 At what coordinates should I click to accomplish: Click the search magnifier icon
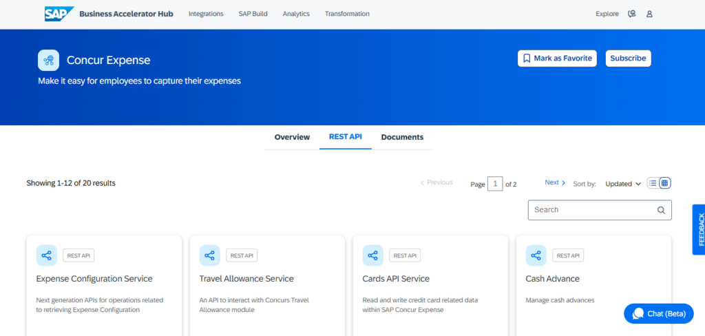click(x=661, y=210)
